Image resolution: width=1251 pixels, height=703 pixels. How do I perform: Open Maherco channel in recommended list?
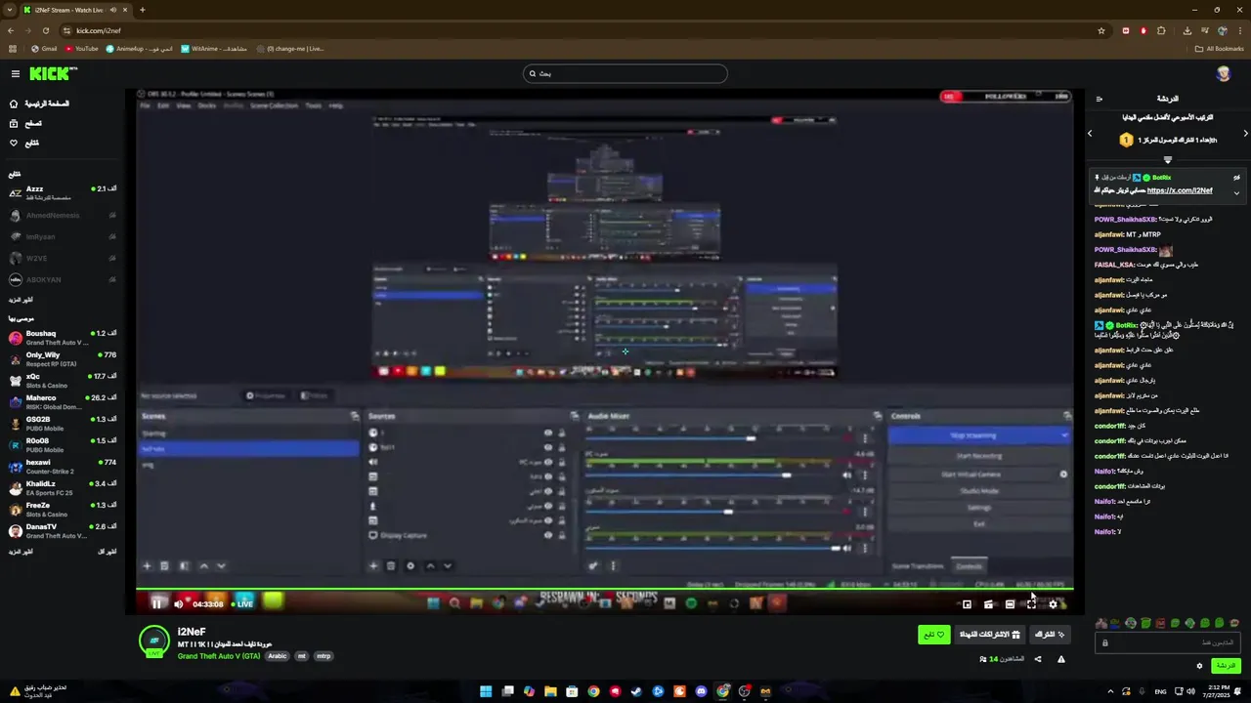tap(63, 402)
